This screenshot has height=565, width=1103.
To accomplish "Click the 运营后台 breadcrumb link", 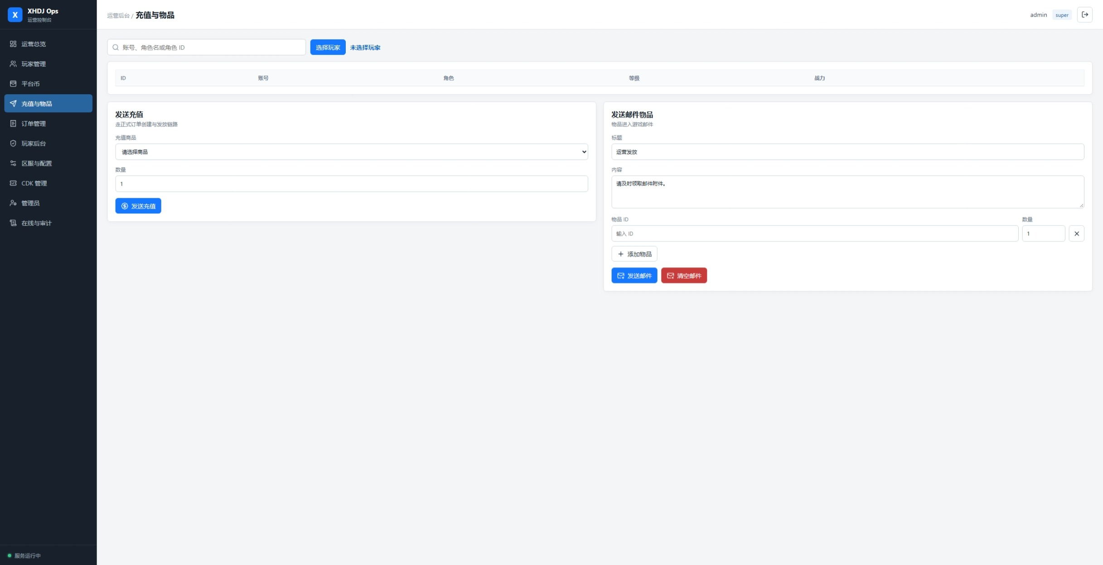I will click(x=118, y=15).
